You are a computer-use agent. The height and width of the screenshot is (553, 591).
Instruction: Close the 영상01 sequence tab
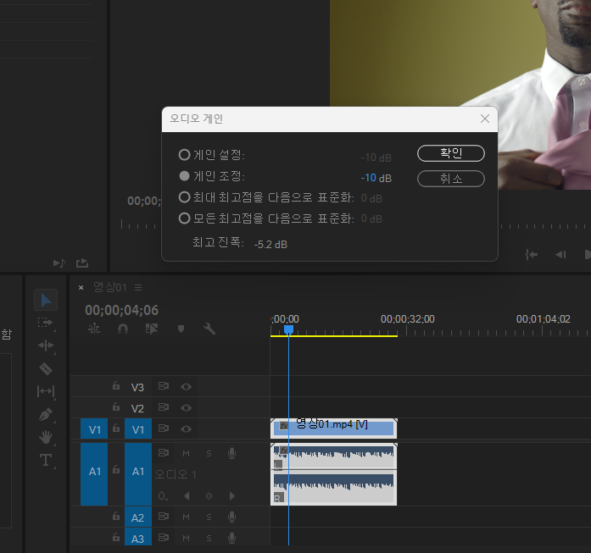tap(81, 288)
